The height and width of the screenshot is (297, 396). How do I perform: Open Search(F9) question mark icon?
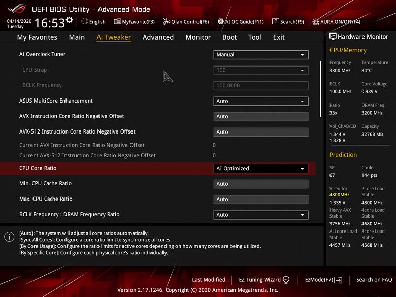click(x=275, y=21)
